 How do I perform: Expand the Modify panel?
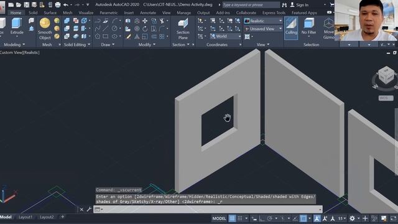(x=147, y=45)
